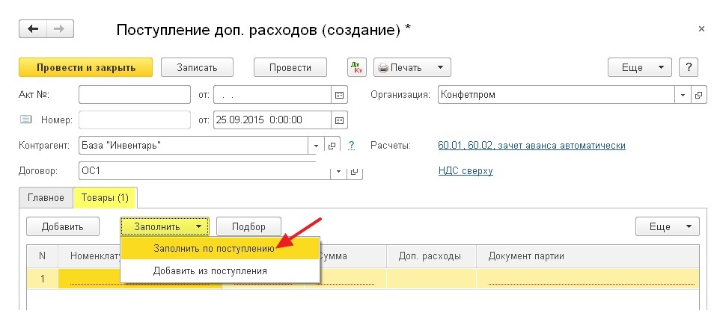Screen dimensions: 717x322
Task: Go forward with the right arrow button
Action: [60, 29]
